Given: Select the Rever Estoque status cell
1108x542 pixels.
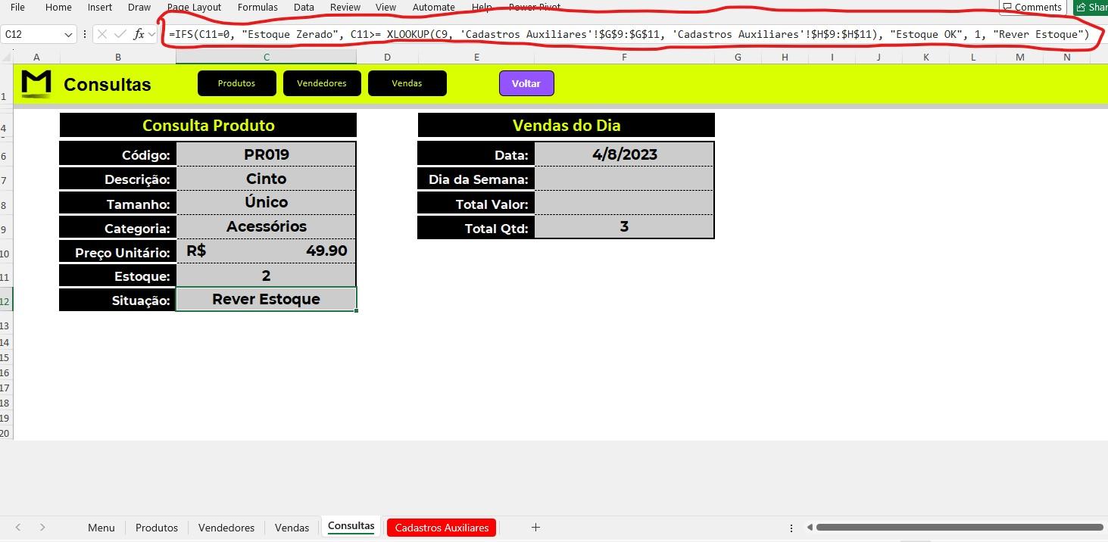Looking at the screenshot, I should click(266, 299).
